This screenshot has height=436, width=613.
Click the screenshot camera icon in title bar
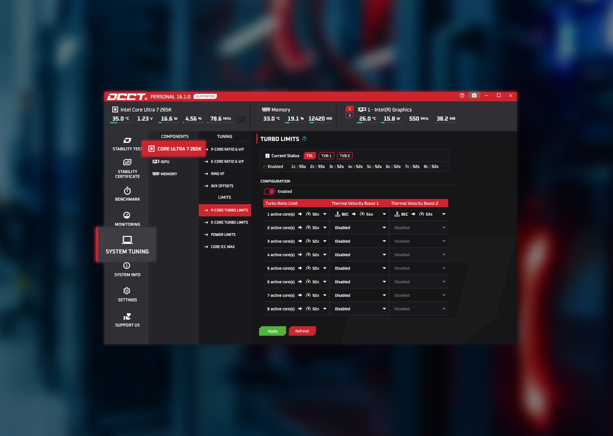point(474,95)
